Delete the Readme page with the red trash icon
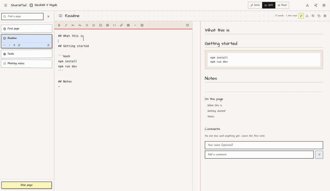Screen dimensions: 330x191 (x=48, y=45)
